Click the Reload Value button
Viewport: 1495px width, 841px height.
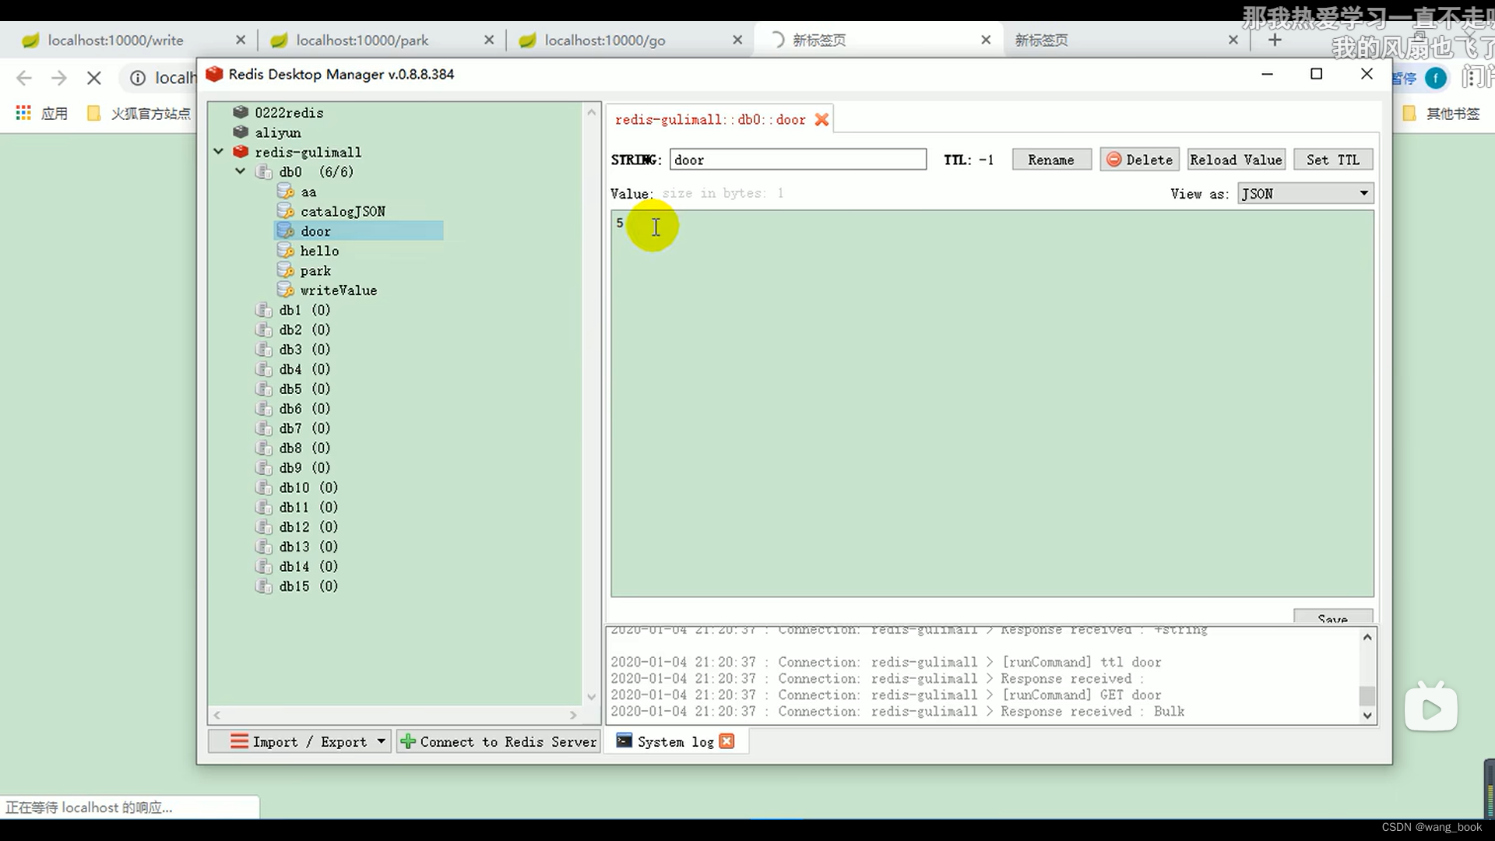(1236, 160)
